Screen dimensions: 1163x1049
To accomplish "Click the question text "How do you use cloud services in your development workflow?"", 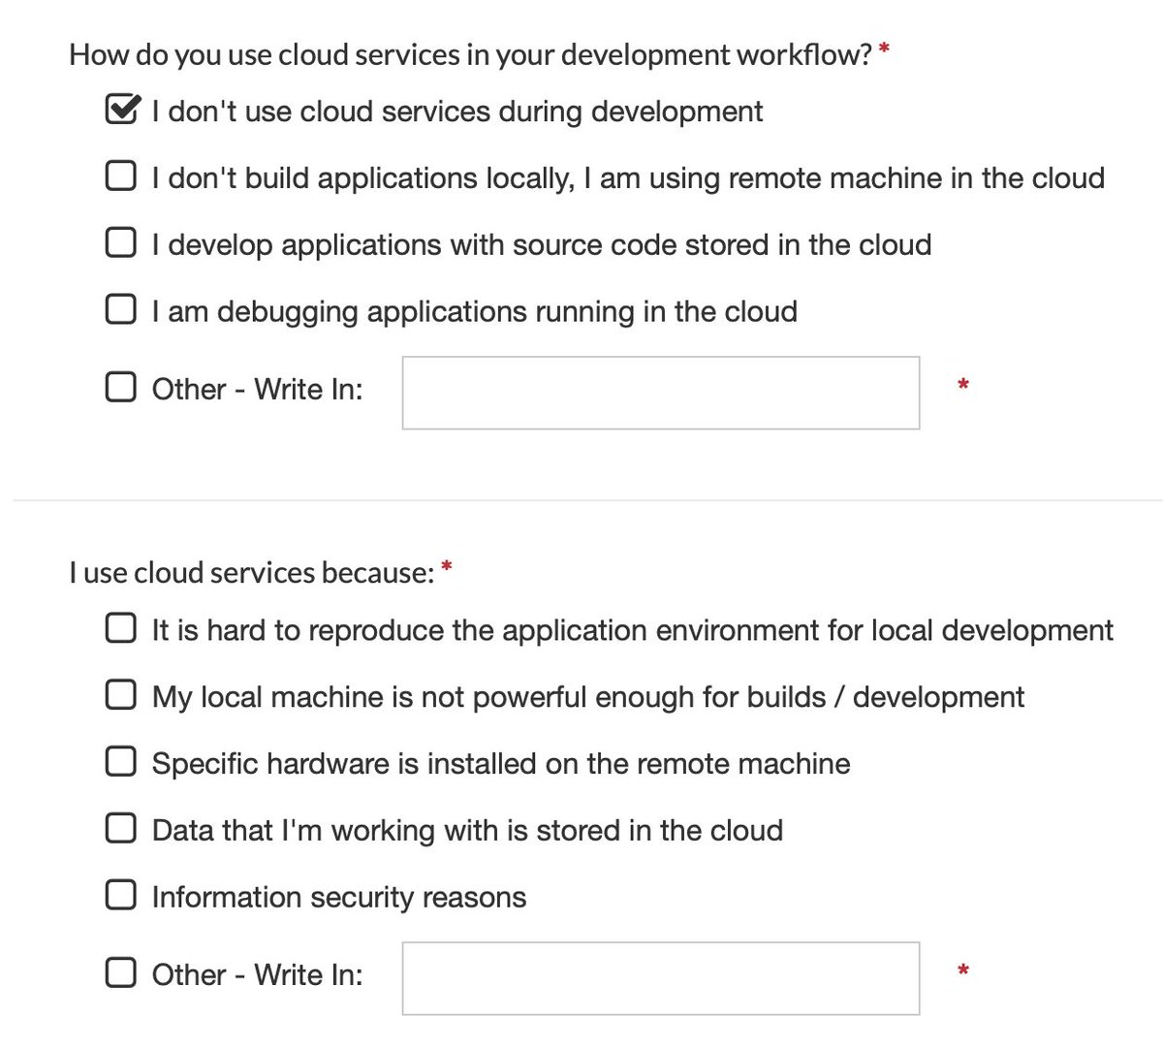I will tap(471, 55).
